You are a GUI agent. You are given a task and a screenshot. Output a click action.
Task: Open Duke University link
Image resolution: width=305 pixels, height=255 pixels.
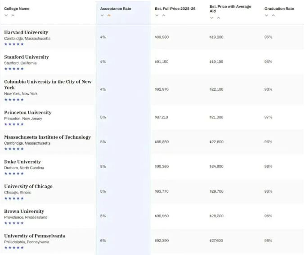point(22,162)
